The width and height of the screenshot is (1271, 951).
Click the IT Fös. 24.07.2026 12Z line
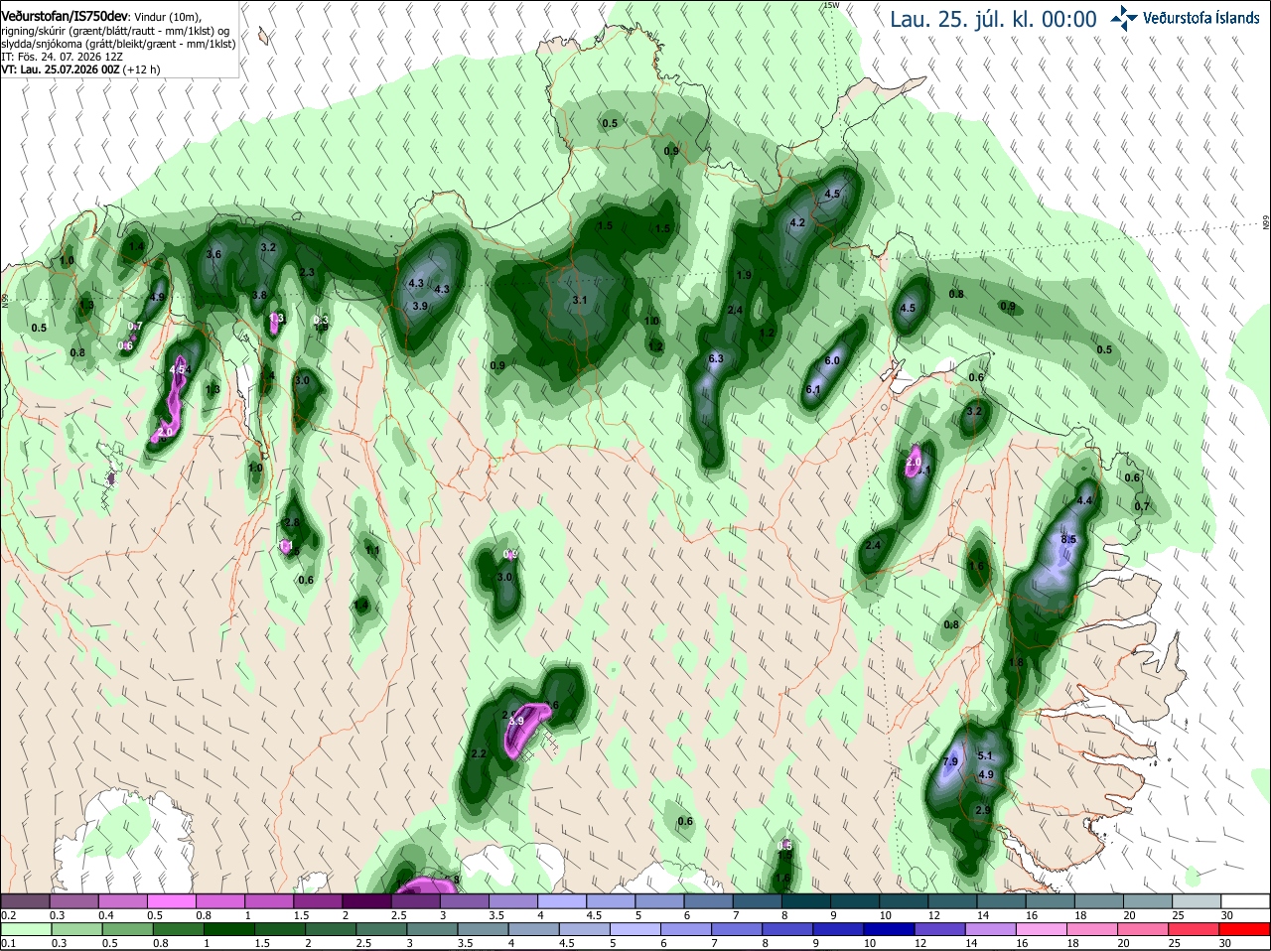(x=62, y=57)
